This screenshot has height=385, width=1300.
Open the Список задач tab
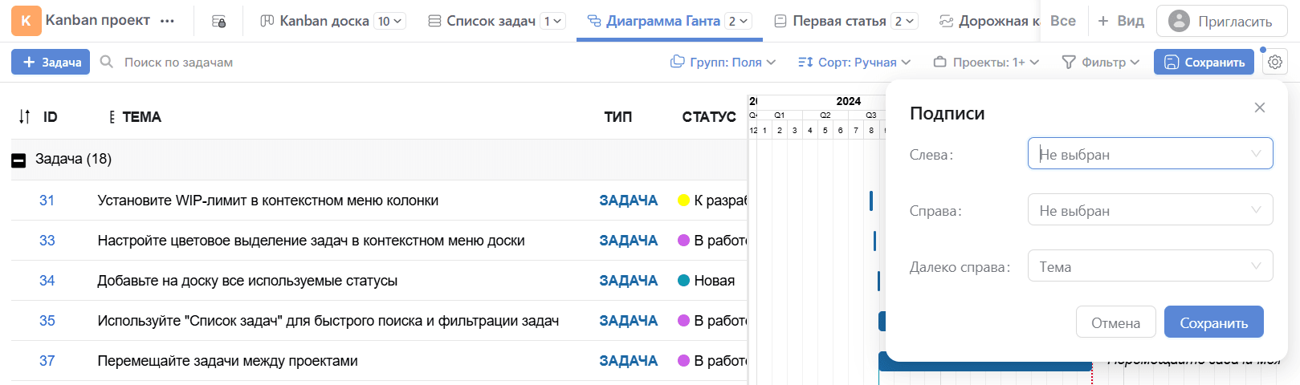click(490, 21)
